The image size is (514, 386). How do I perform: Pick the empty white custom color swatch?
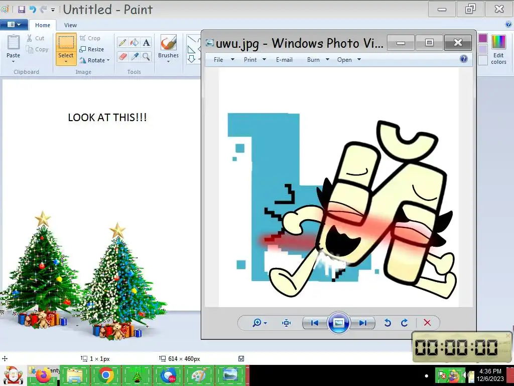(483, 60)
